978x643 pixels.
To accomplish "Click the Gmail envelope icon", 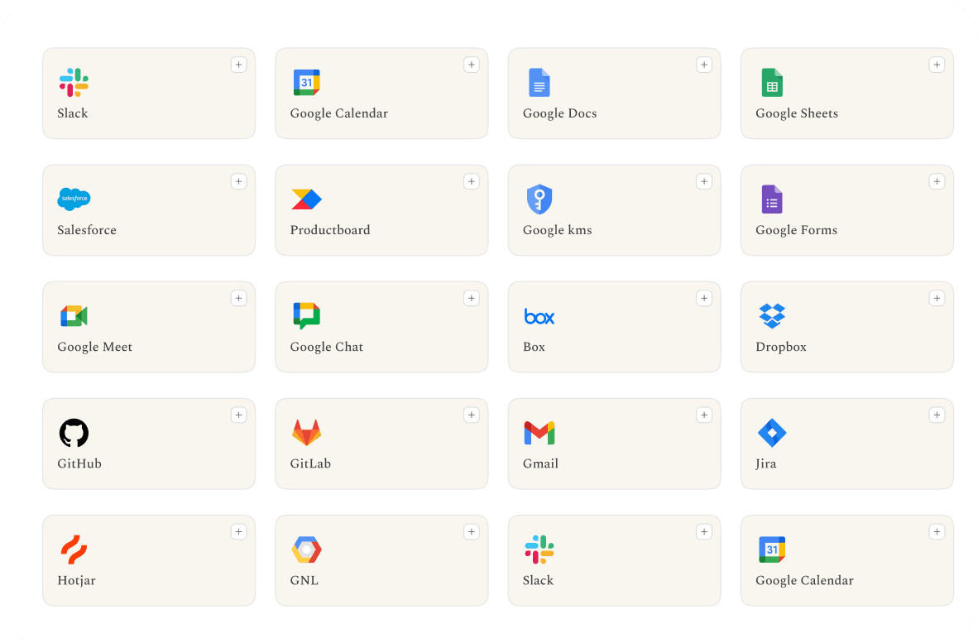I will pos(539,433).
